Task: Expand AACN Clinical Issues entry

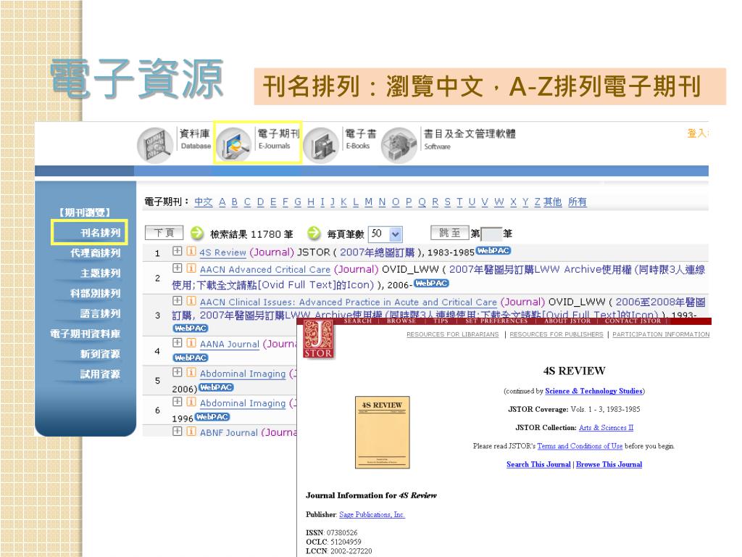Action: (177, 301)
